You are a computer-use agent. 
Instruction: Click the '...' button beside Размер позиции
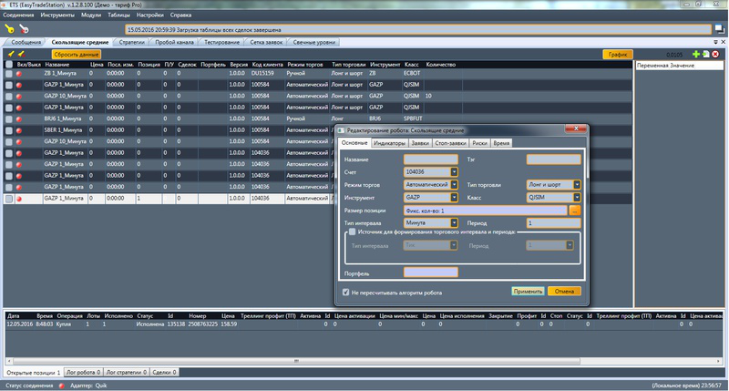[575, 211]
